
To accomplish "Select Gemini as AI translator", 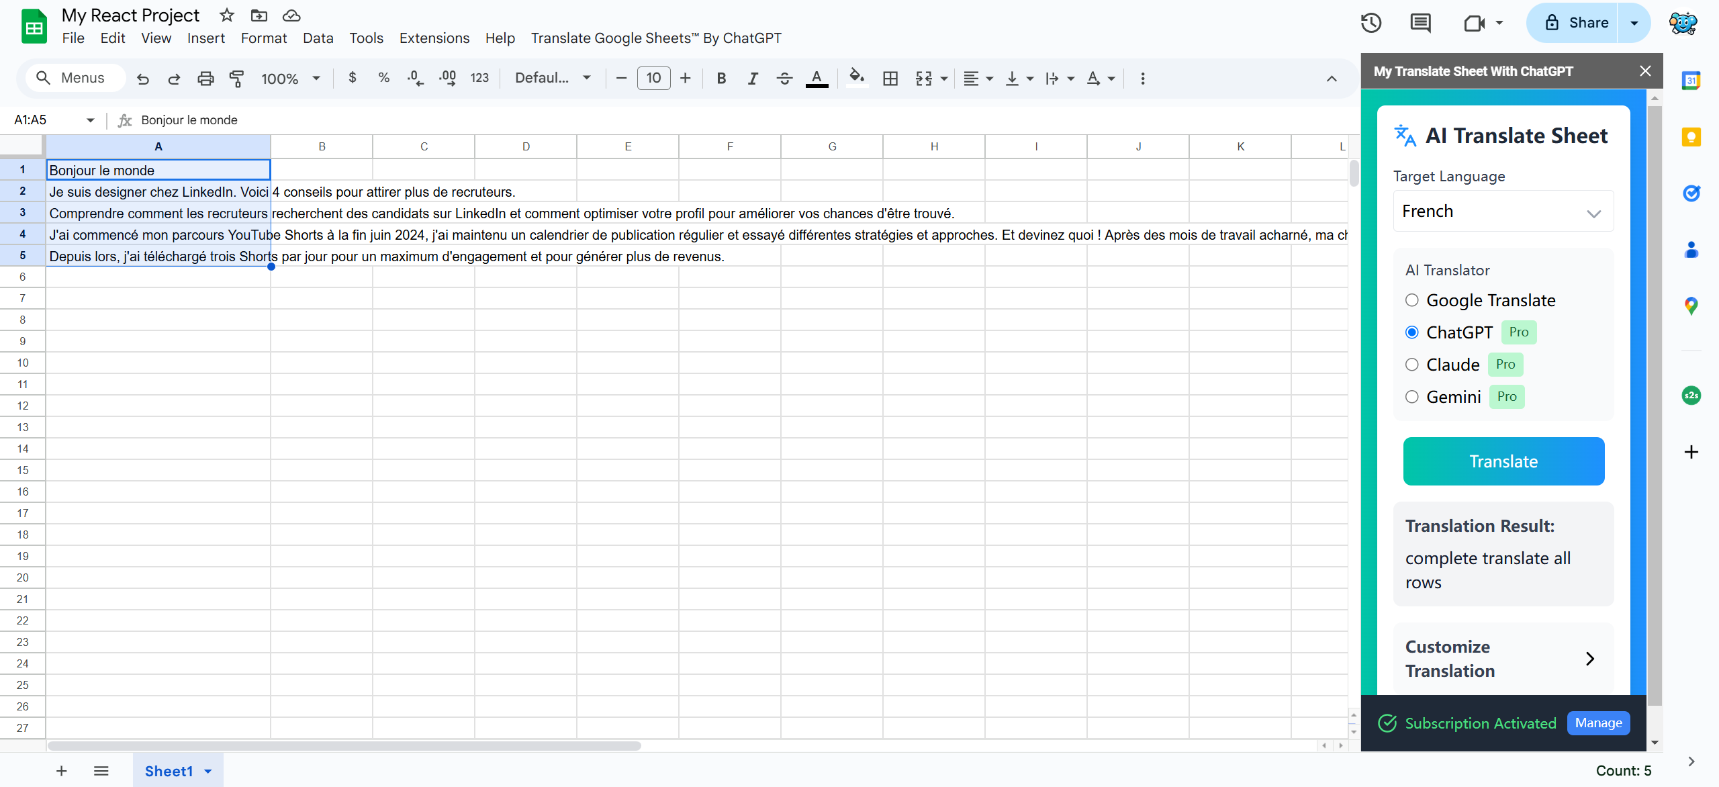I will coord(1412,397).
